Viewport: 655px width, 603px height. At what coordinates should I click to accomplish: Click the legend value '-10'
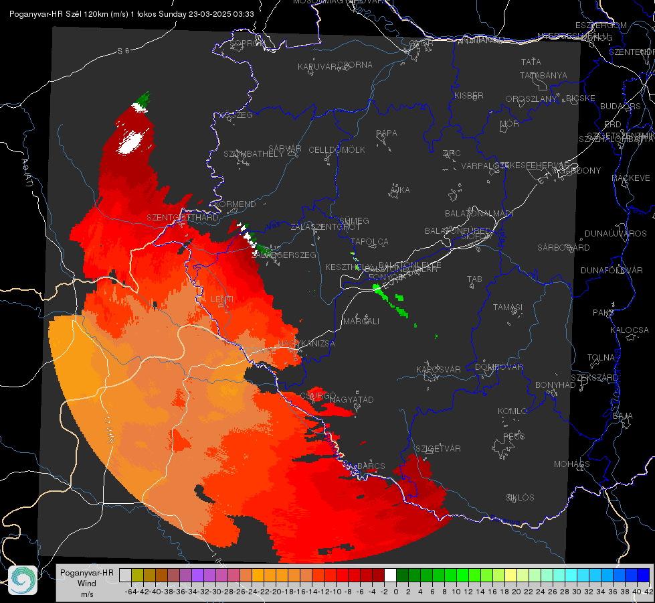pyautogui.click(x=336, y=592)
